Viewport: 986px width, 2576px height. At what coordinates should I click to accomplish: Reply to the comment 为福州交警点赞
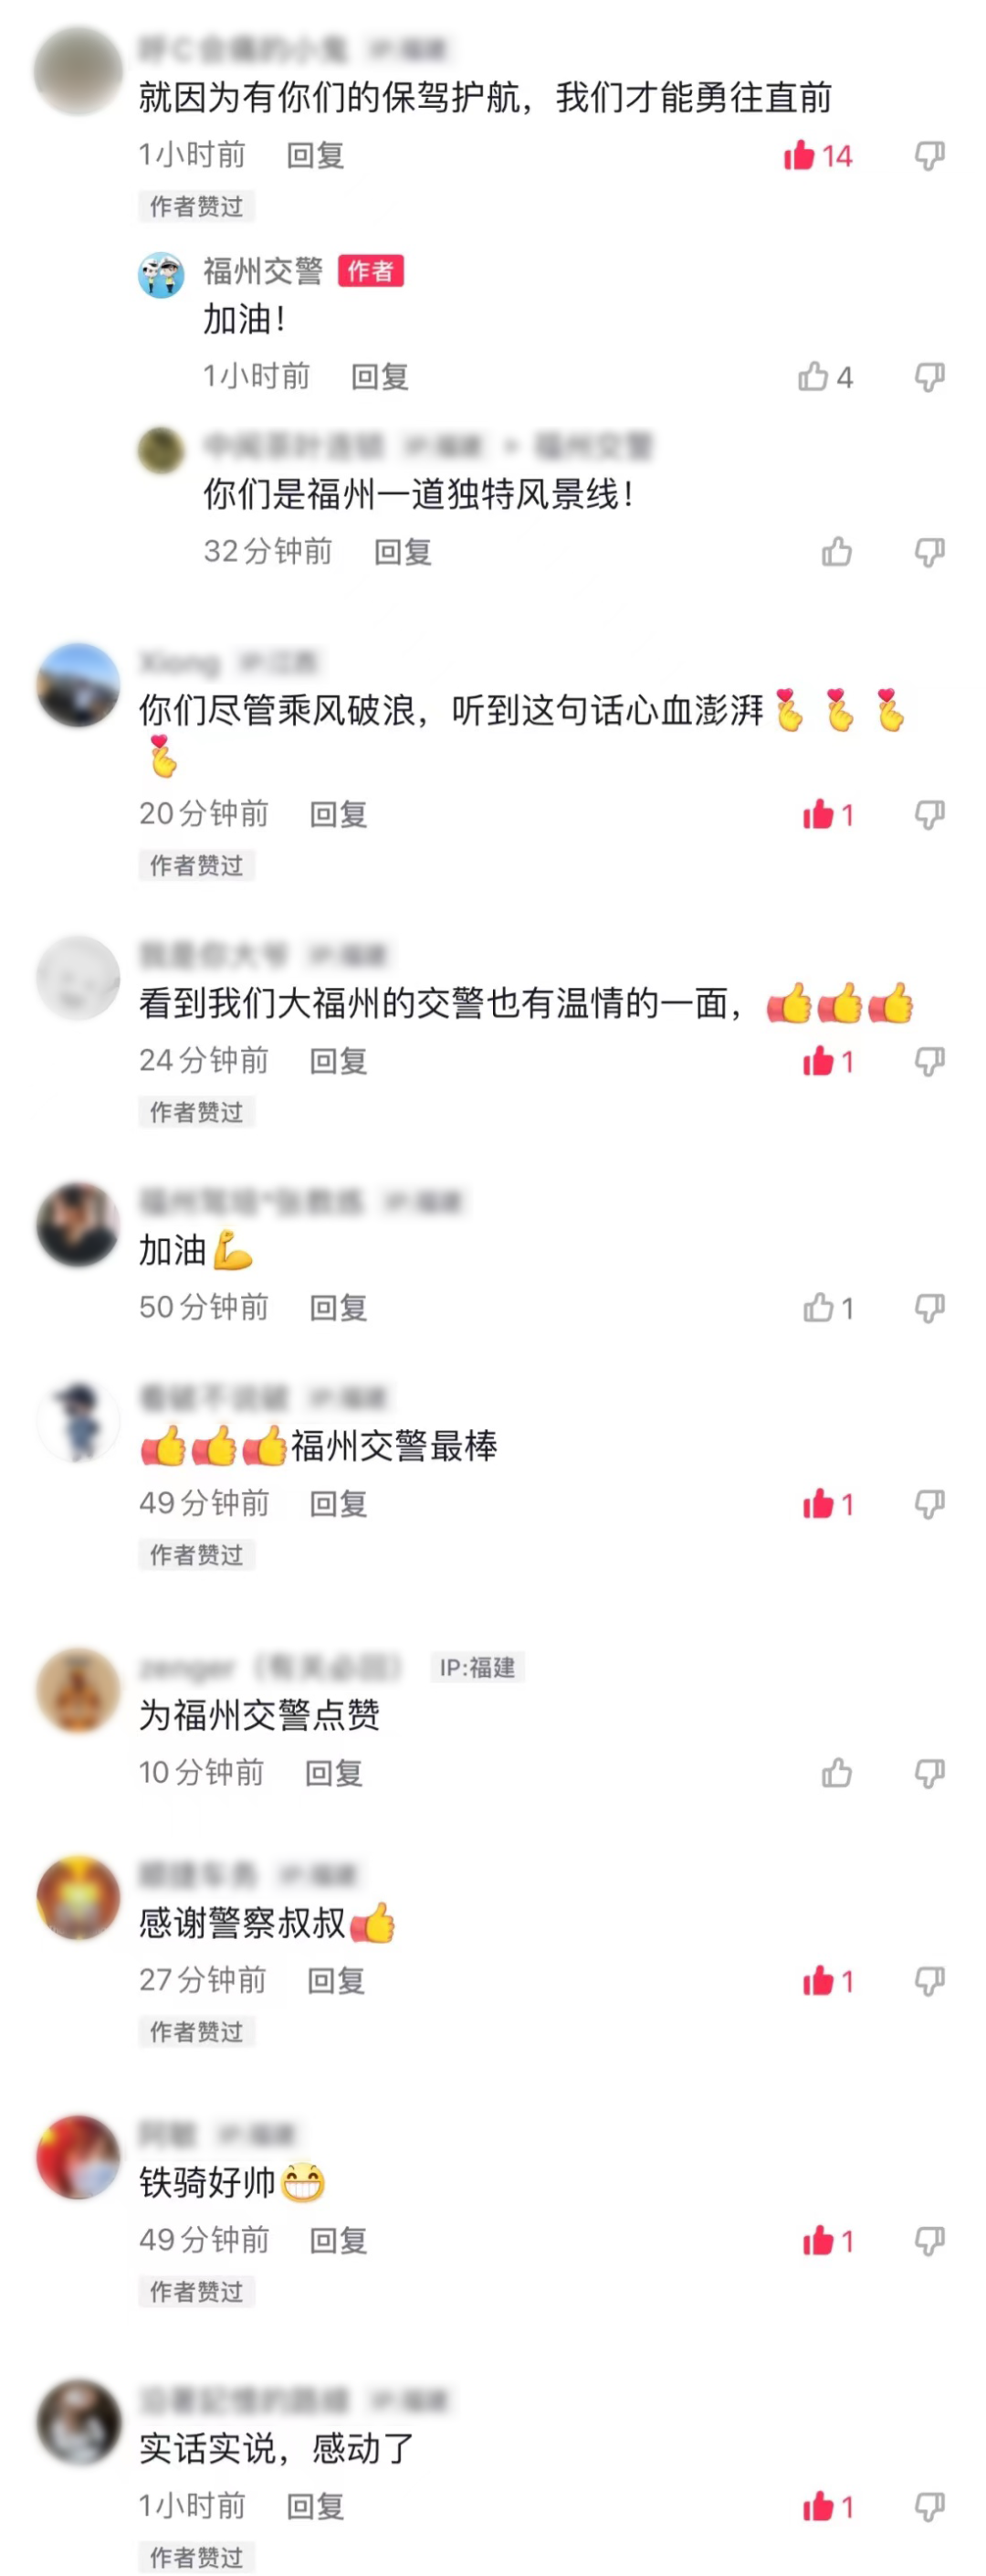click(333, 1773)
